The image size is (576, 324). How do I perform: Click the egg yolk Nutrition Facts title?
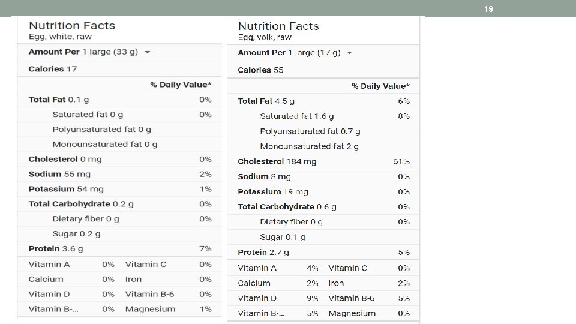coord(278,26)
